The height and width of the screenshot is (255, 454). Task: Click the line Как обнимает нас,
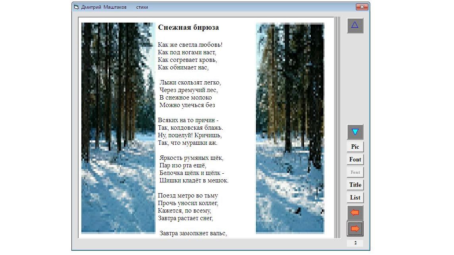(x=183, y=67)
